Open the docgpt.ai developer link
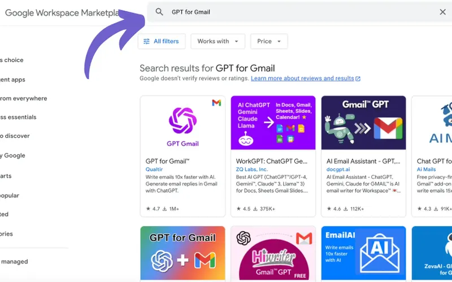 point(338,169)
